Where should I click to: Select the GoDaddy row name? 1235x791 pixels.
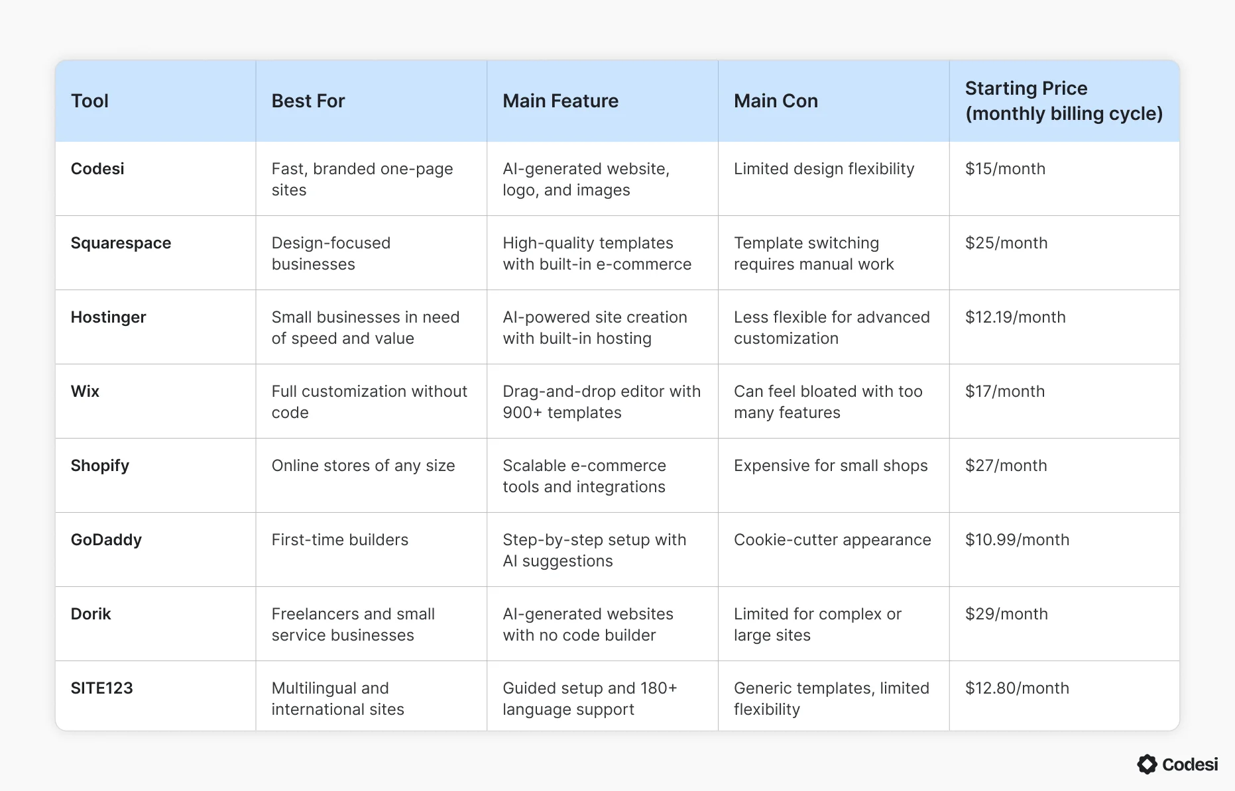(x=106, y=540)
